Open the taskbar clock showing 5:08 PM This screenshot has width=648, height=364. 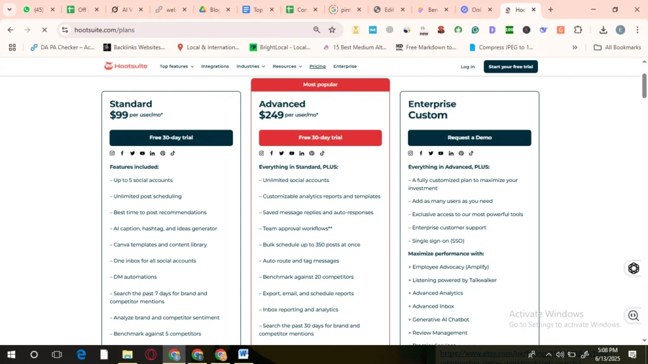[607, 355]
